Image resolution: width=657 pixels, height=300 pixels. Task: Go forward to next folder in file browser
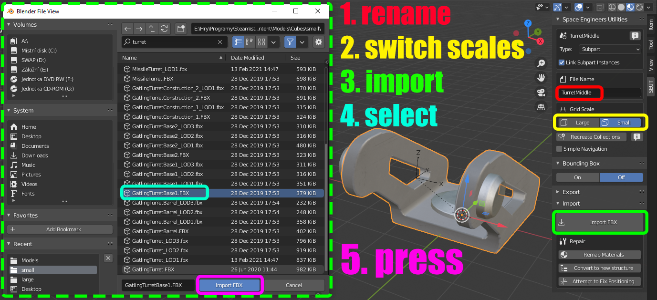139,29
